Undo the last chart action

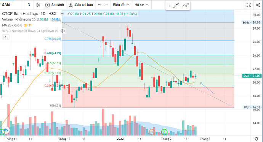click(99, 5)
